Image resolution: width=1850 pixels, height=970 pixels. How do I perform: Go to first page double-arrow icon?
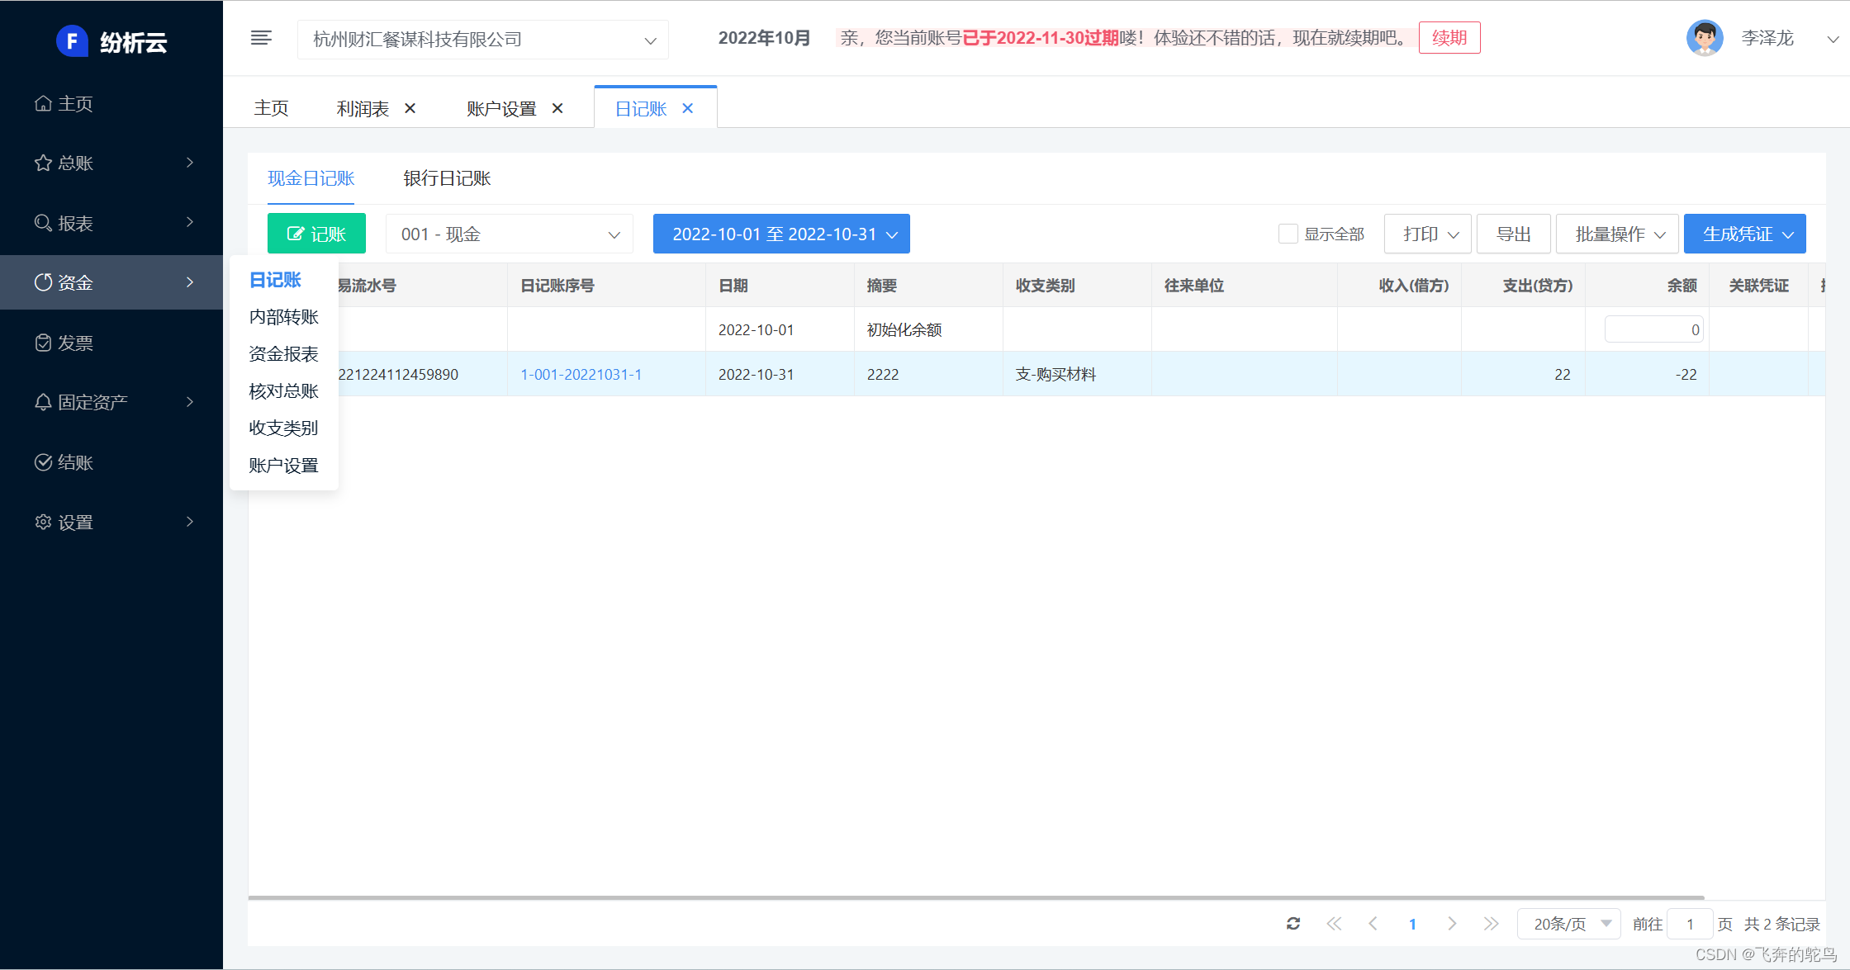(x=1334, y=924)
